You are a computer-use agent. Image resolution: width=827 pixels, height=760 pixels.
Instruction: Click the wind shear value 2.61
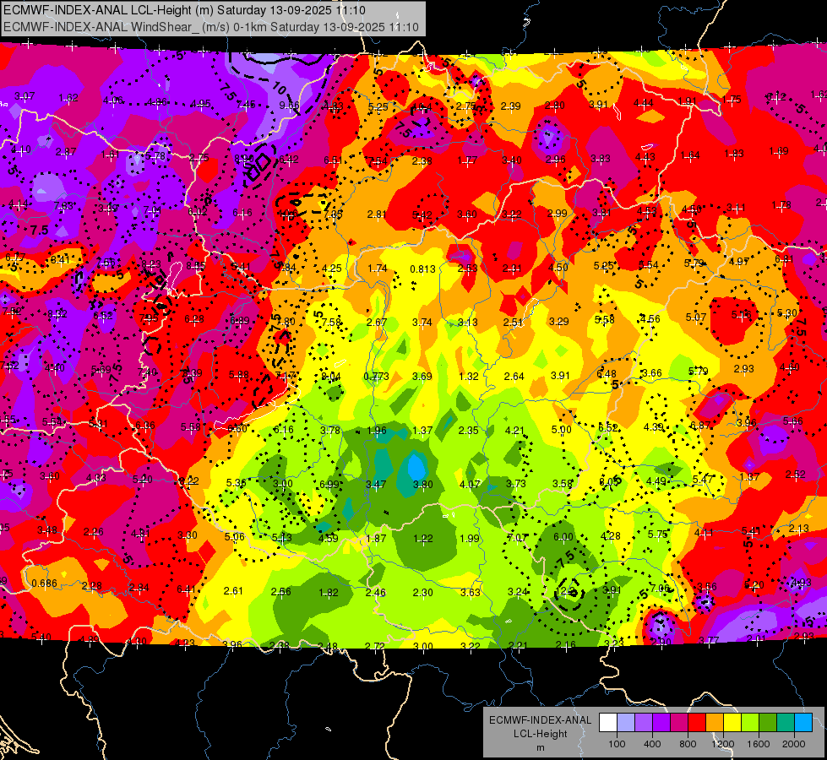(x=233, y=590)
